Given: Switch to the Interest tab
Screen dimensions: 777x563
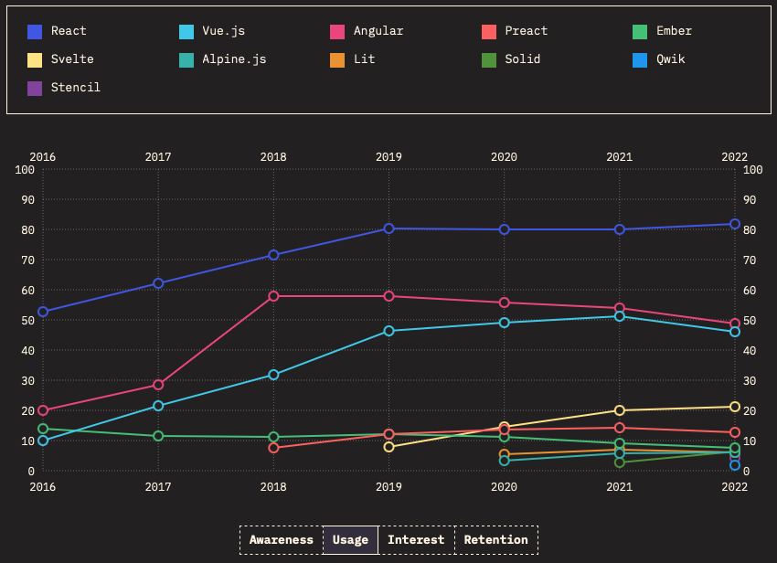Looking at the screenshot, I should [416, 540].
